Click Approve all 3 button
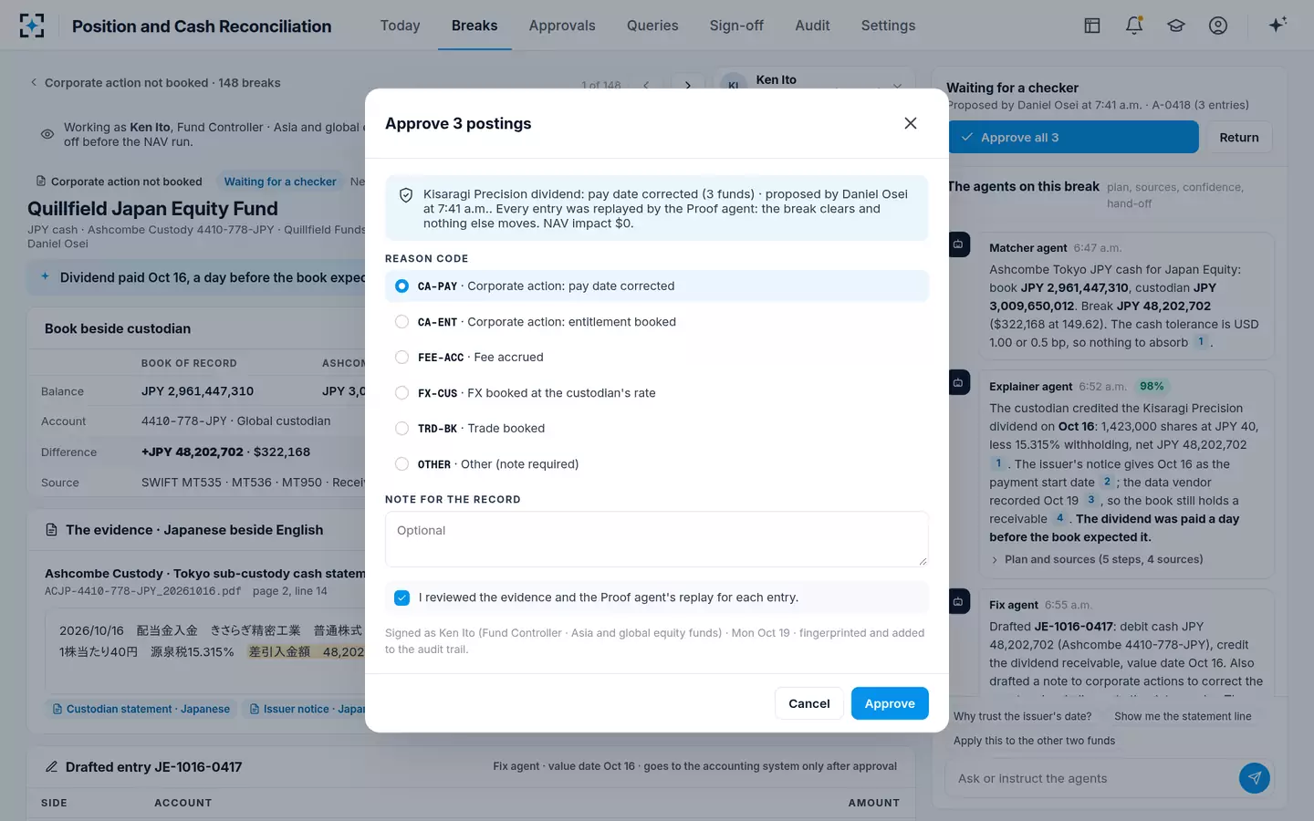Viewport: 1314px width, 821px height. (x=1072, y=137)
